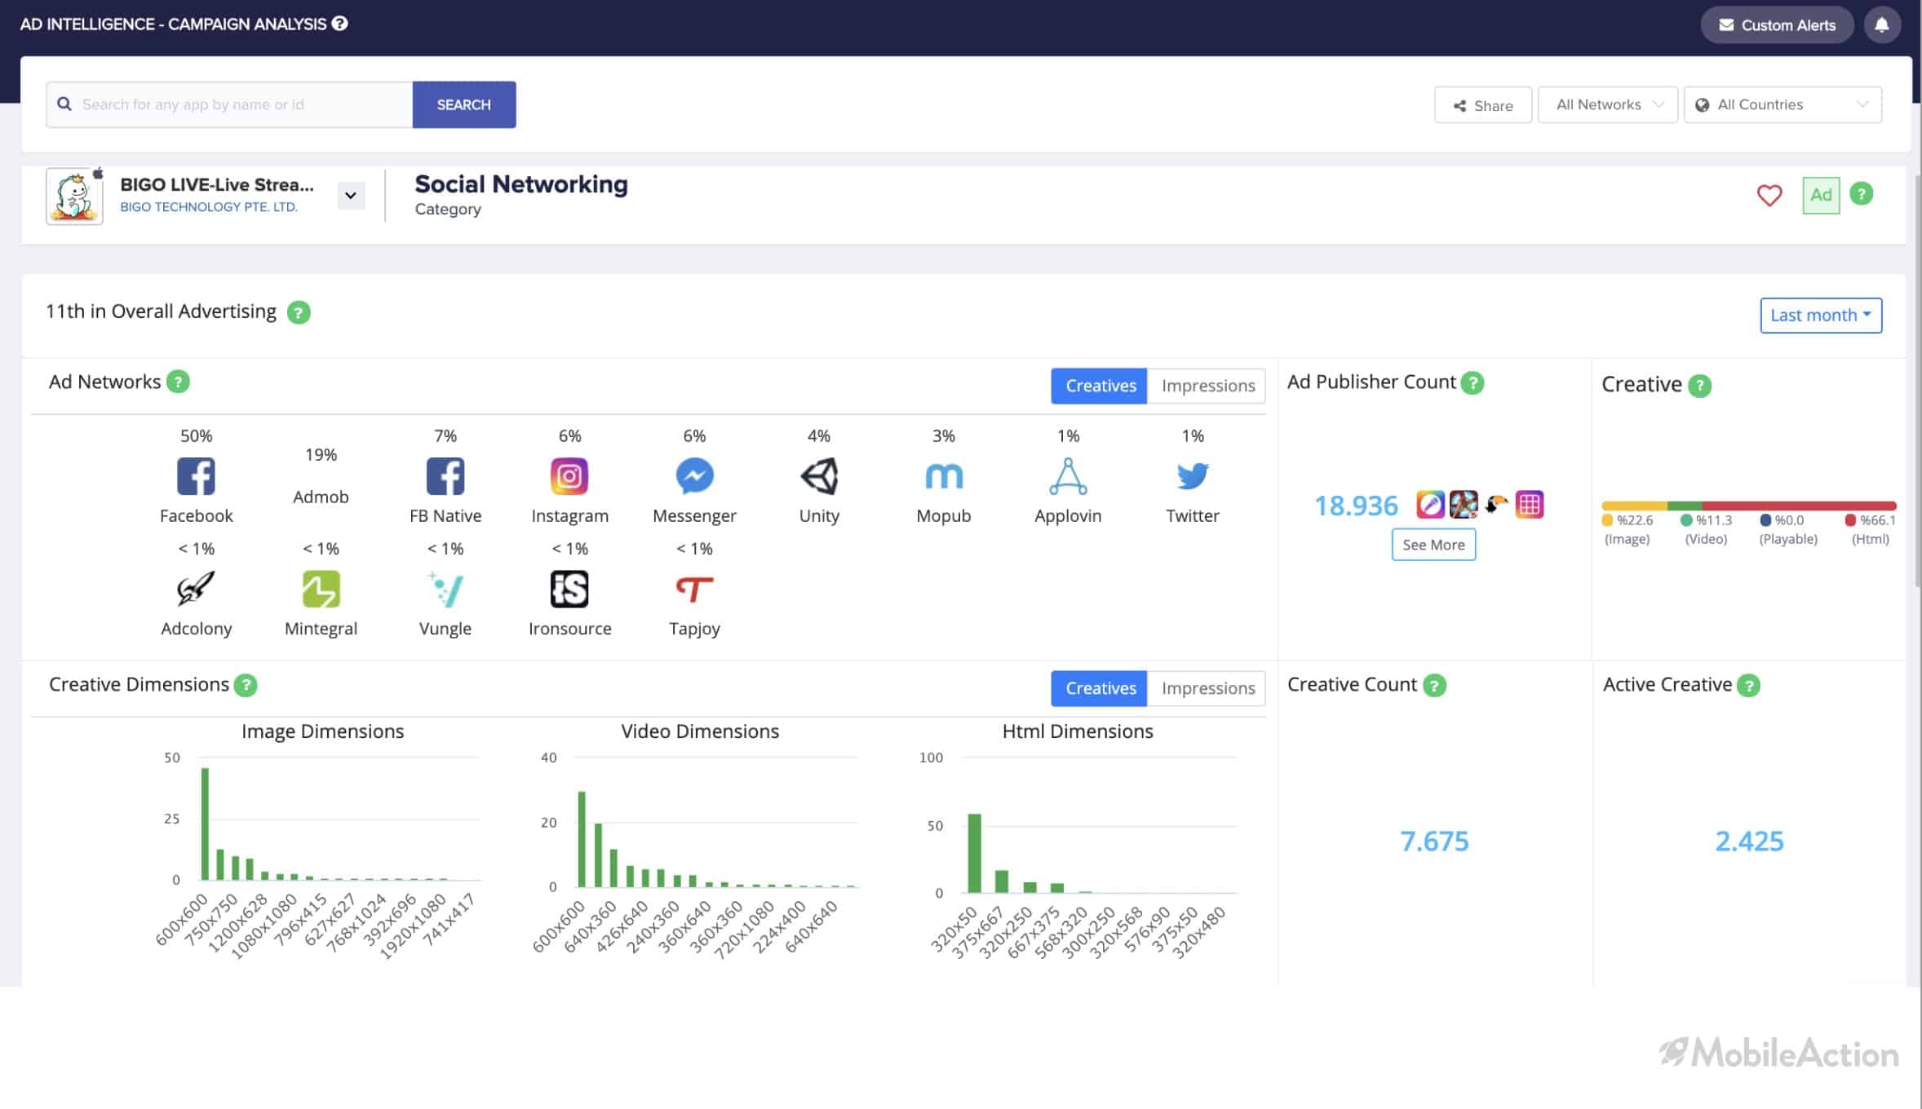
Task: Click the tallest Html Dimensions 320x50 bar
Action: (x=974, y=853)
